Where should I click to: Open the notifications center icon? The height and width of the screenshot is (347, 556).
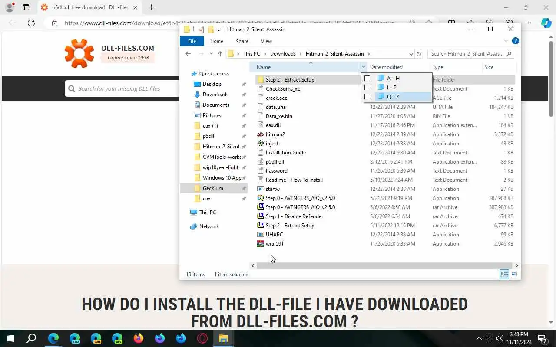[x=543, y=338]
